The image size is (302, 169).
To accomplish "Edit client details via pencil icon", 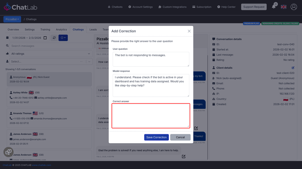I will [293, 67].
